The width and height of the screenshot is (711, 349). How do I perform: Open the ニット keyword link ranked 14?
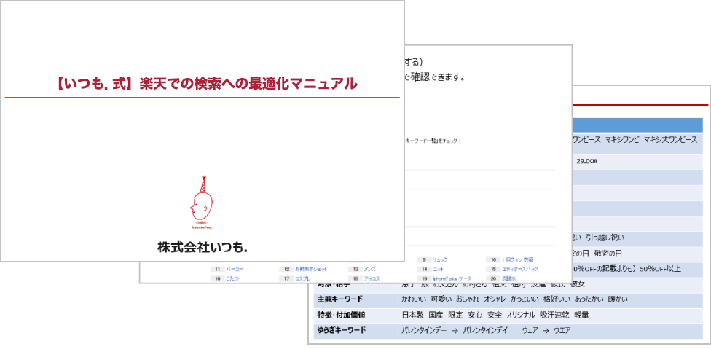coord(439,270)
